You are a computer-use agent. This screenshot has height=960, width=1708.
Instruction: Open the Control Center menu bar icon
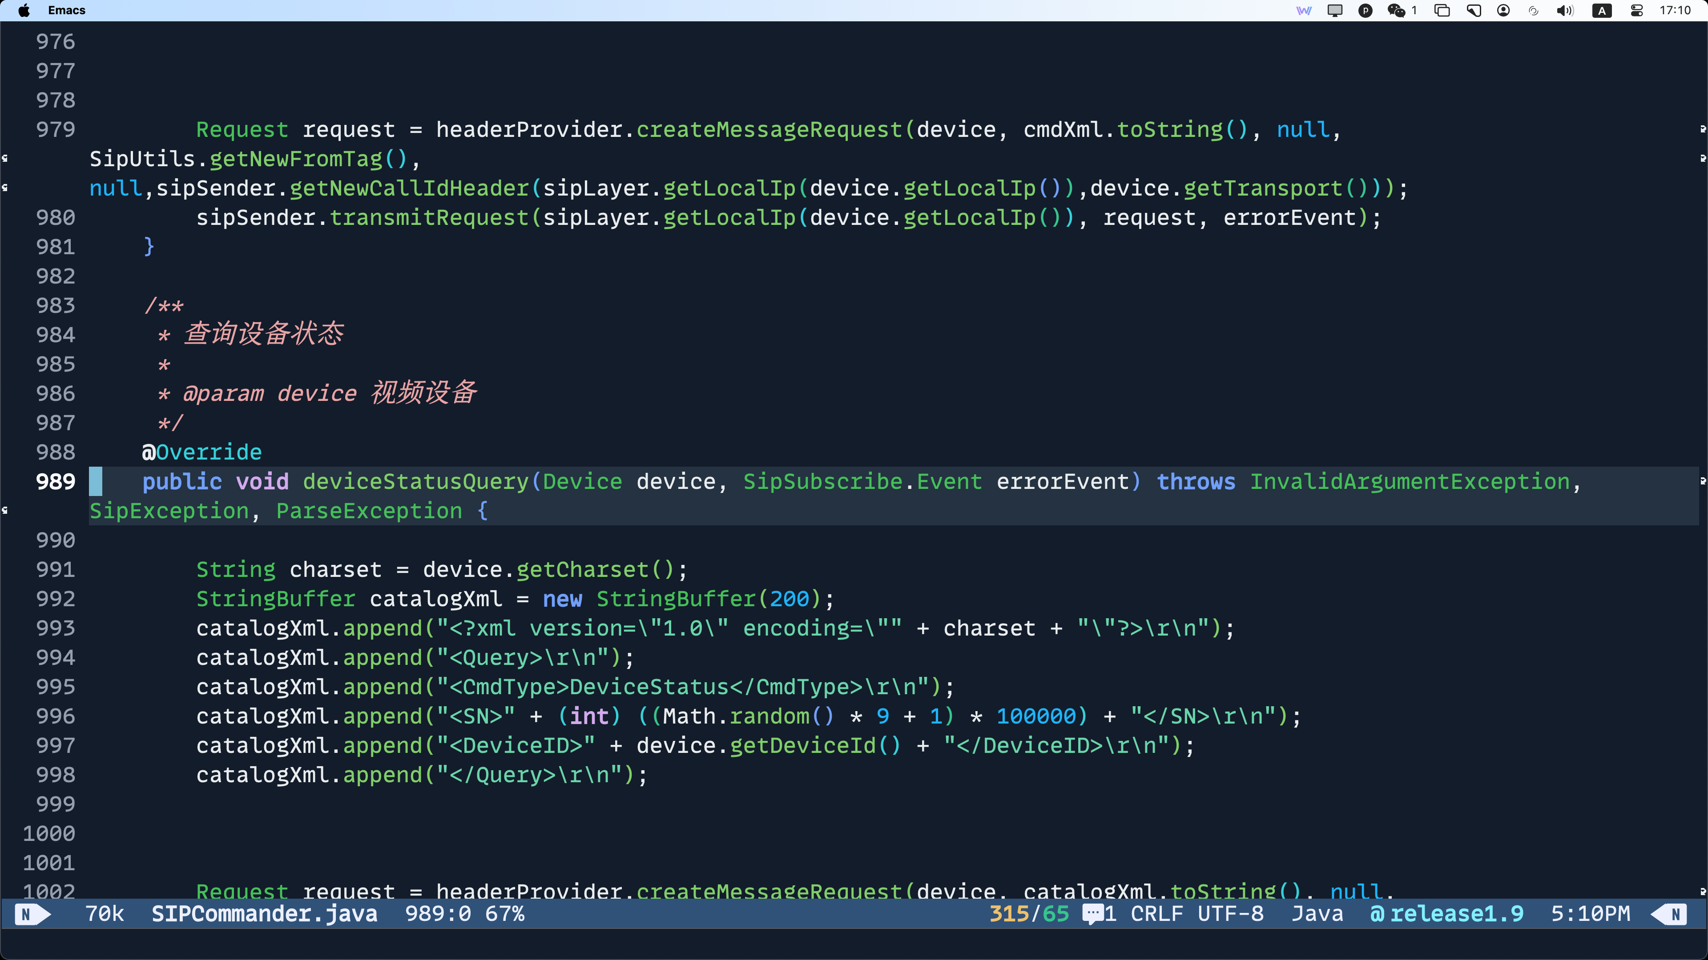[1637, 11]
